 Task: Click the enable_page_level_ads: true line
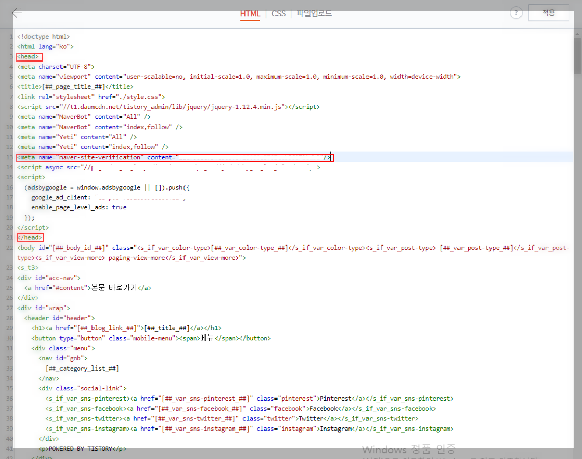coord(79,207)
